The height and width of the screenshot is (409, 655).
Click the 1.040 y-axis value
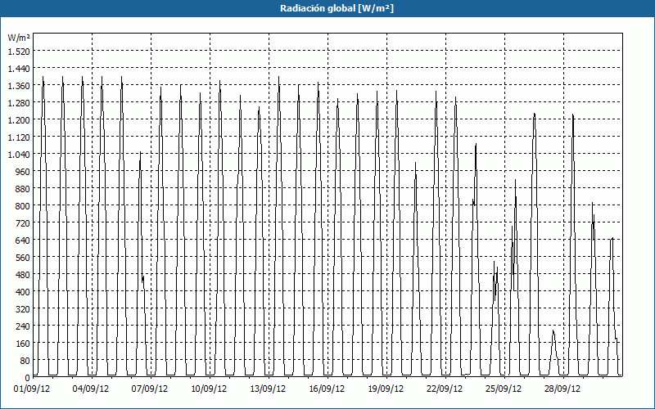point(19,155)
